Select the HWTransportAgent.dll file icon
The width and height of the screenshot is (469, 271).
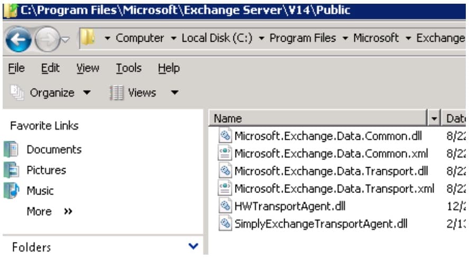click(x=226, y=206)
